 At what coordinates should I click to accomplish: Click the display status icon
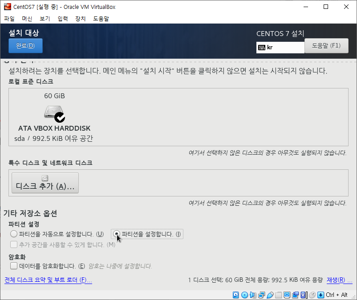[287, 295]
